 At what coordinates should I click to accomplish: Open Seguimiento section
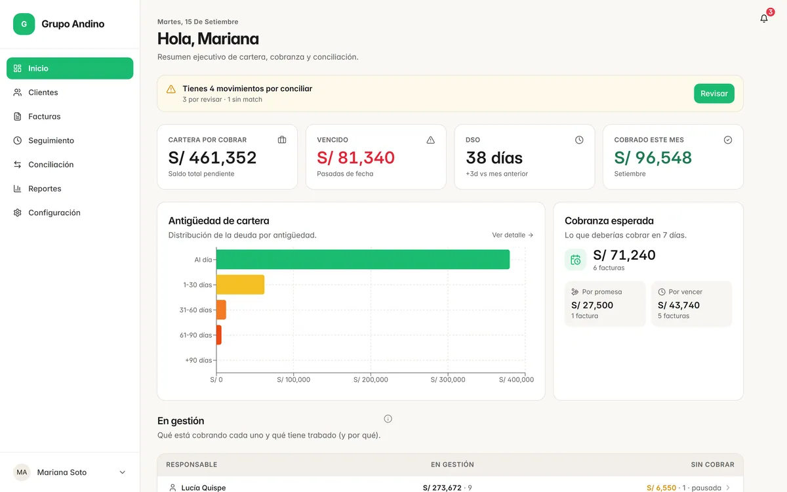[x=70, y=140]
